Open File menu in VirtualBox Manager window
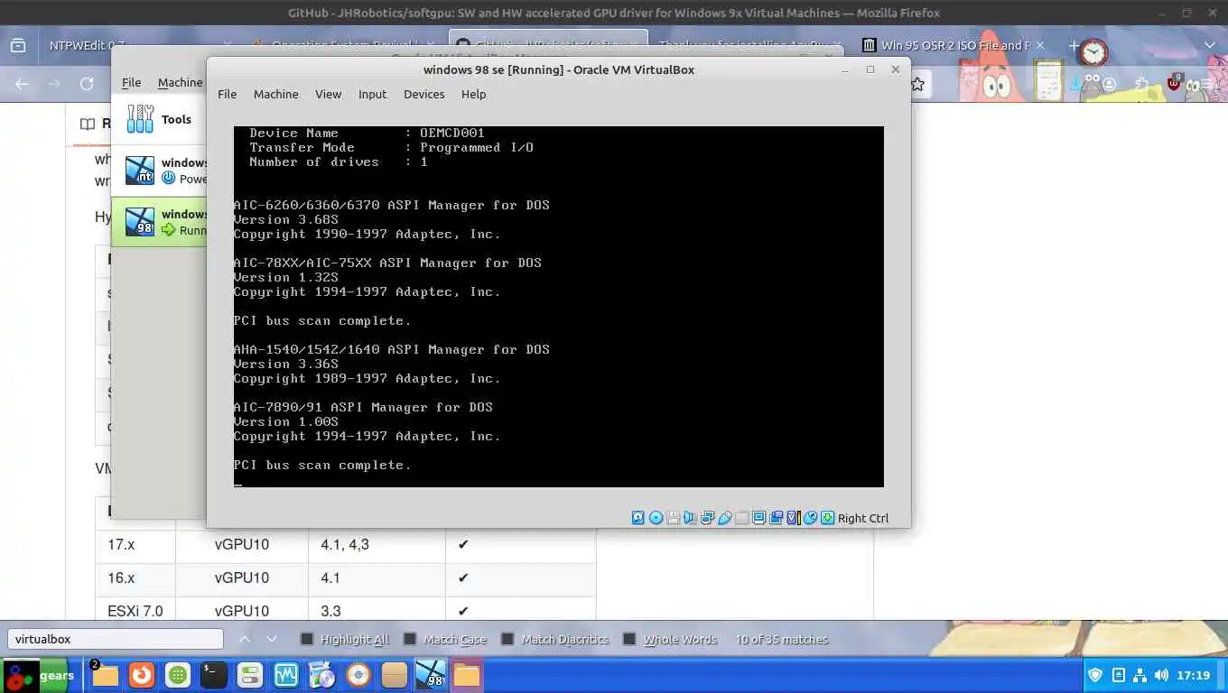The image size is (1228, 693). (131, 82)
